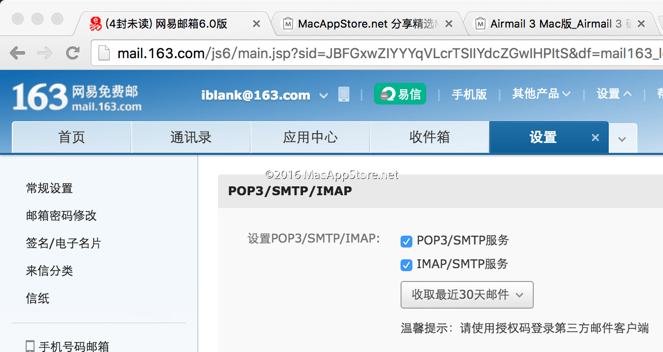Click the browser back arrow
Image resolution: width=663 pixels, height=352 pixels.
(17, 53)
